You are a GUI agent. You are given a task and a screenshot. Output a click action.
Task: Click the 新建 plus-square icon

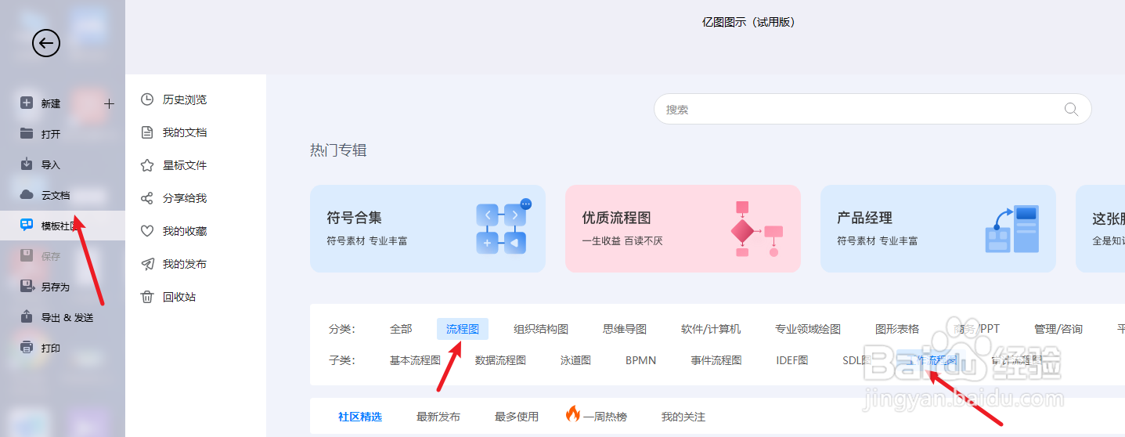point(27,103)
